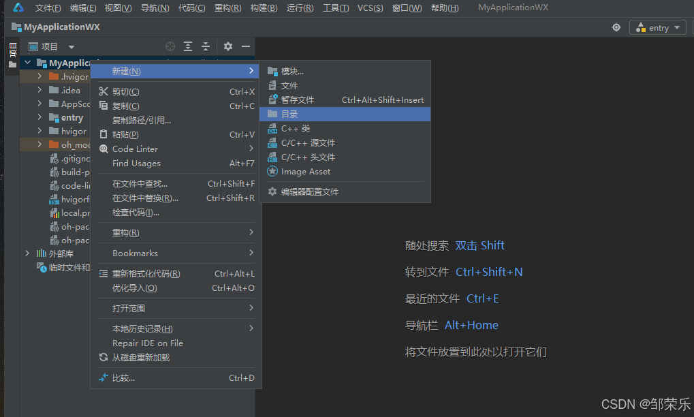Toggle the 项目 vertical side tab
Viewport: 694px width, 417px height.
pos(13,56)
